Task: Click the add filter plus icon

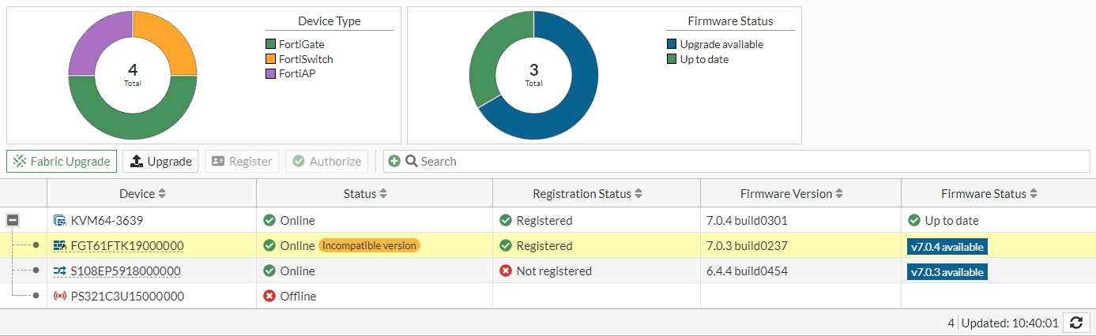Action: click(394, 162)
